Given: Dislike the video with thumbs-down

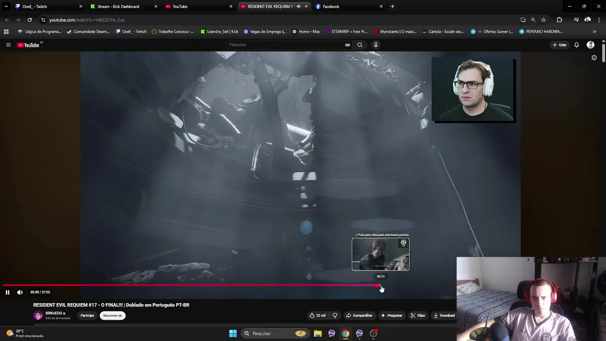Looking at the screenshot, I should tap(335, 315).
